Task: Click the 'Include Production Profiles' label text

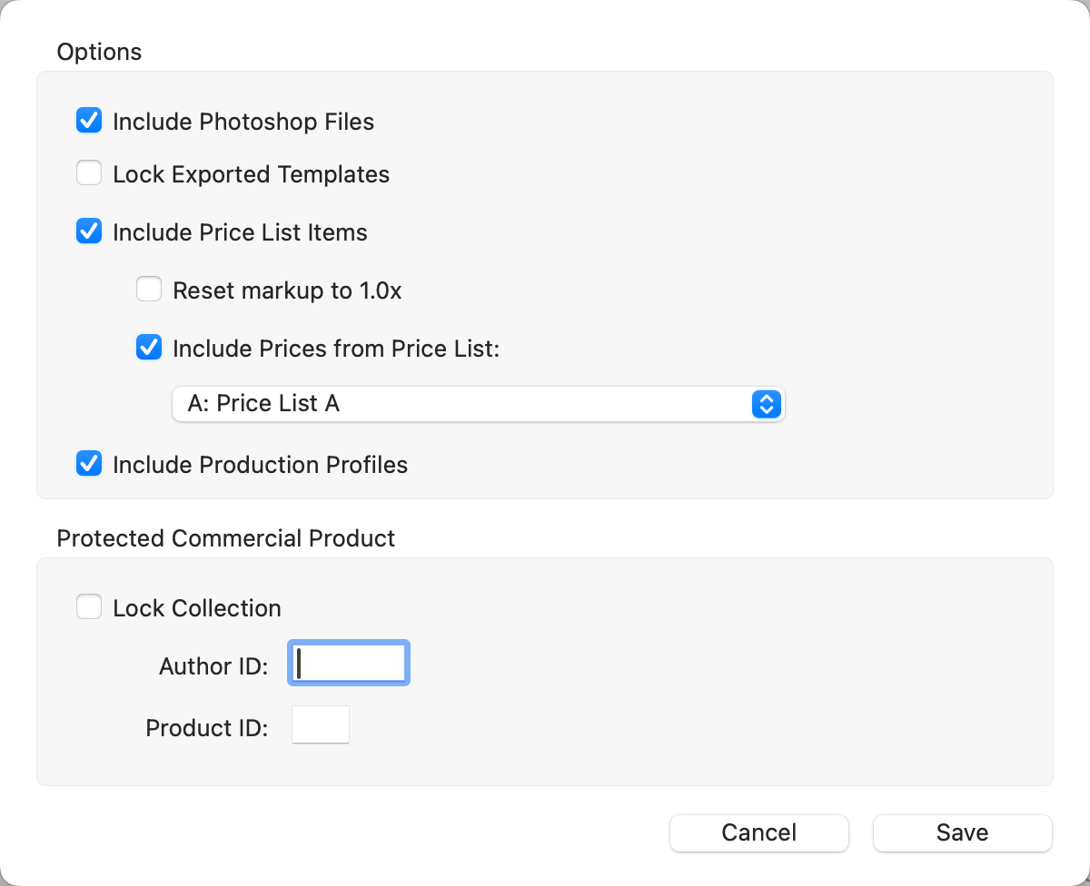Action: click(260, 465)
